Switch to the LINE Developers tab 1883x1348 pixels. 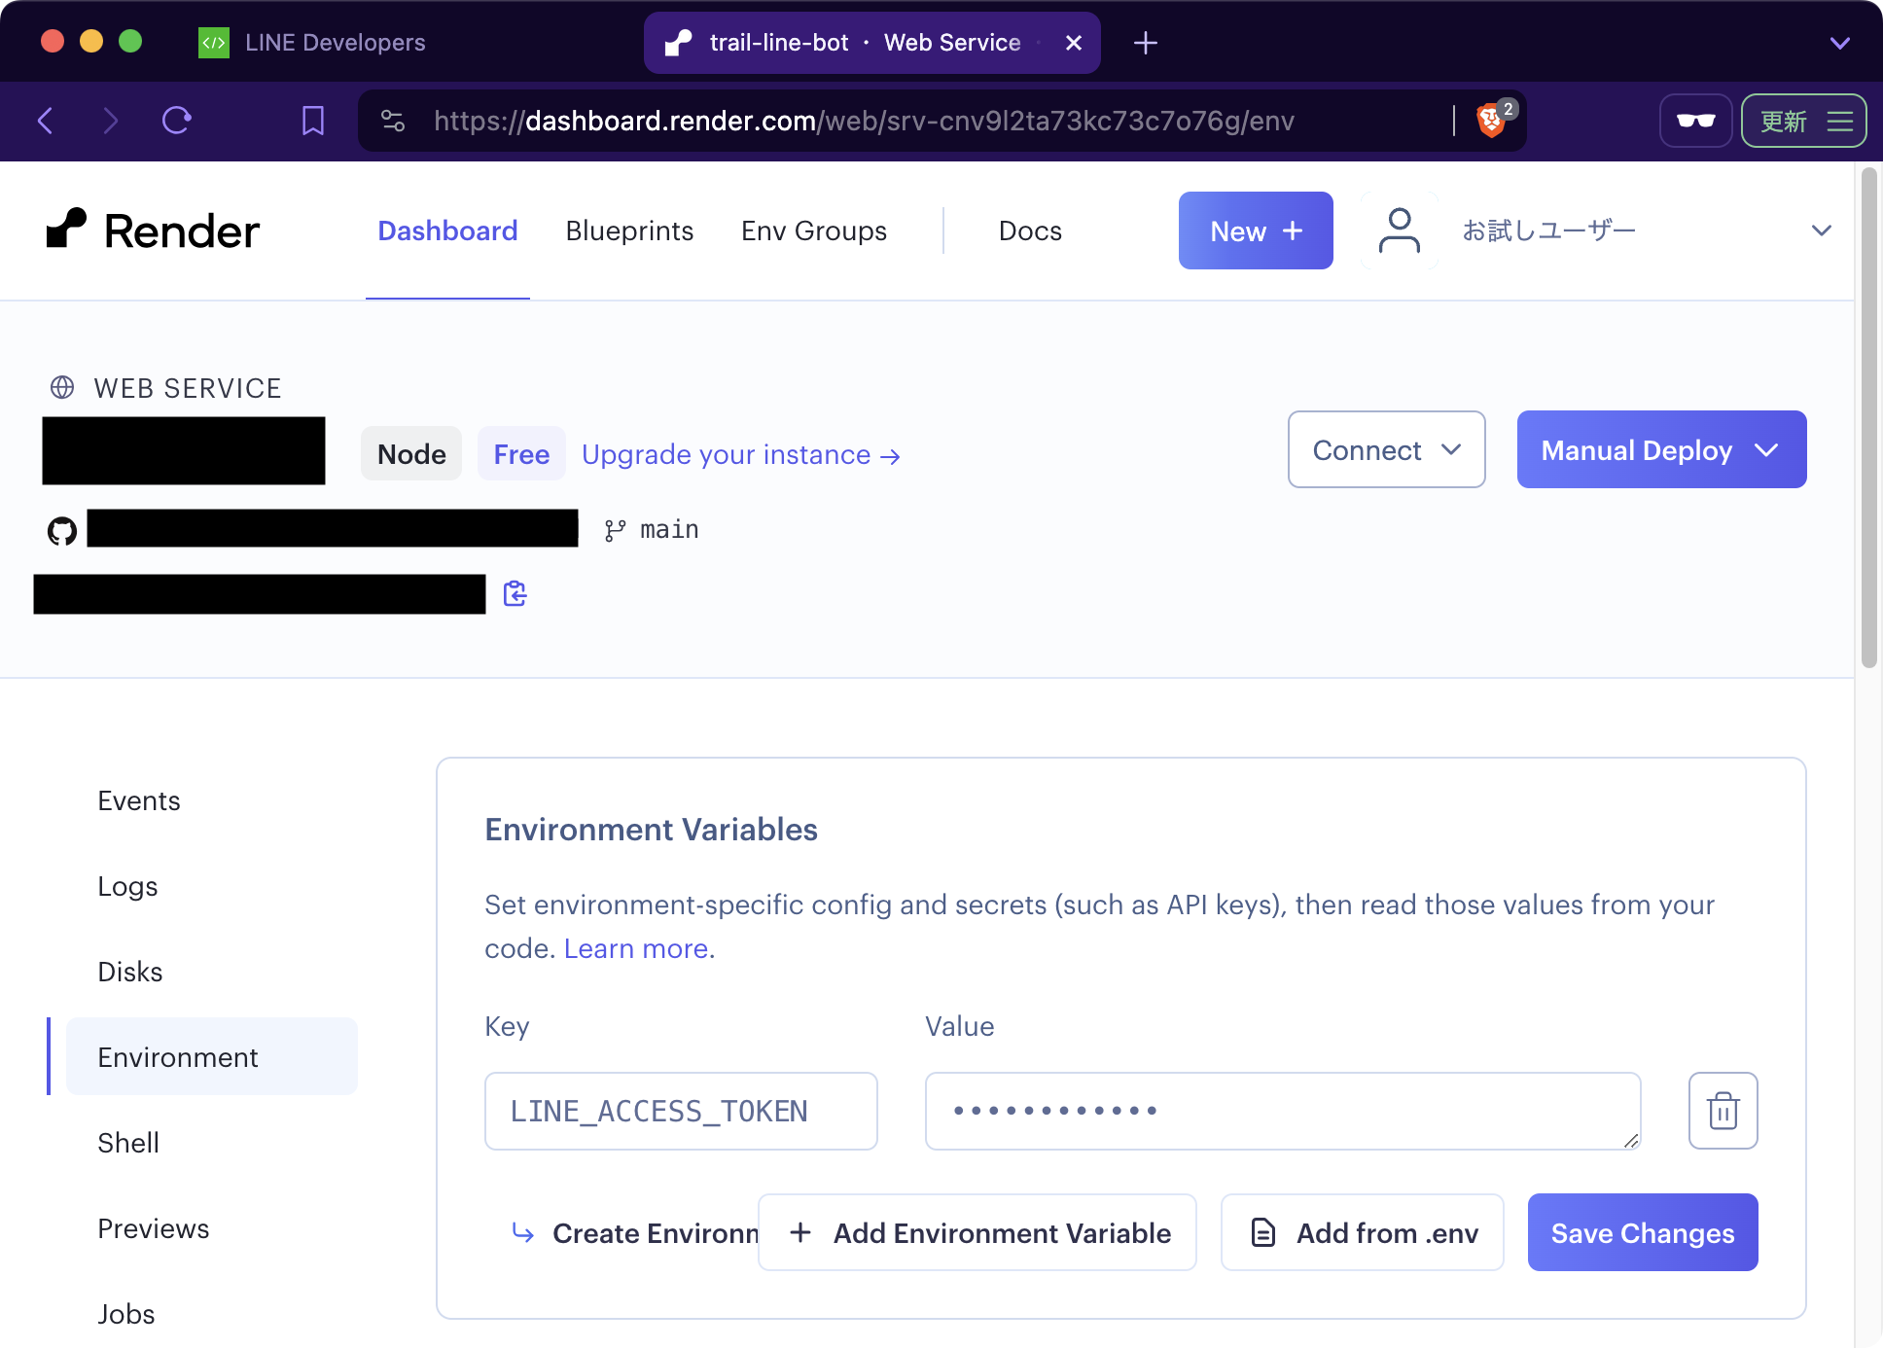pyautogui.click(x=311, y=43)
